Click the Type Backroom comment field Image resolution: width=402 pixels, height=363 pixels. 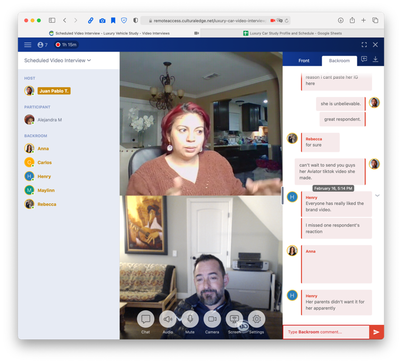[x=326, y=332]
